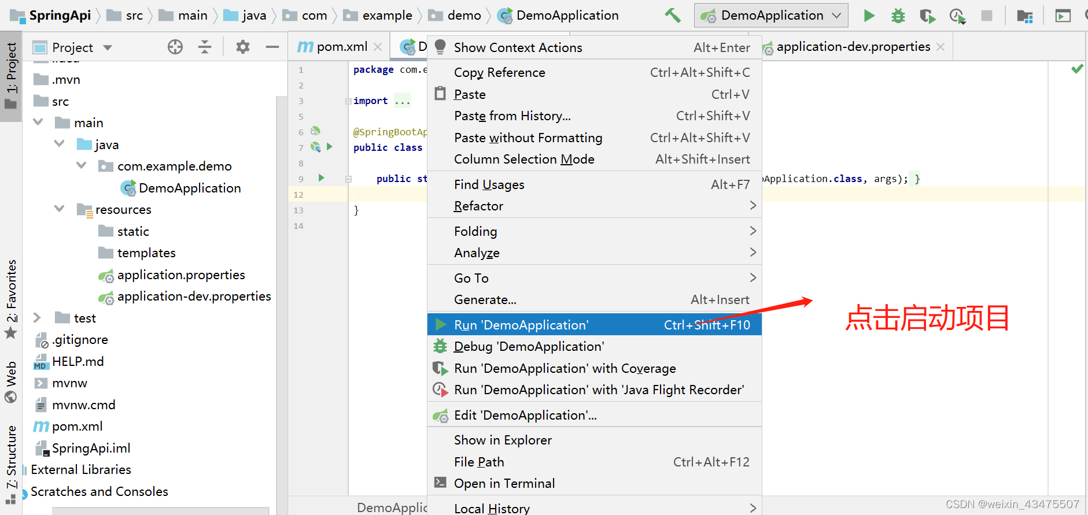Image resolution: width=1088 pixels, height=515 pixels.
Task: Choose Copy Reference menu item
Action: click(594, 72)
